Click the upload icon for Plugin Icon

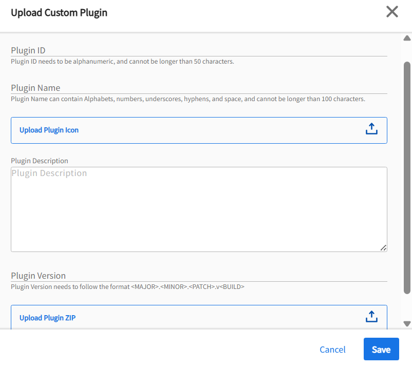[371, 130]
